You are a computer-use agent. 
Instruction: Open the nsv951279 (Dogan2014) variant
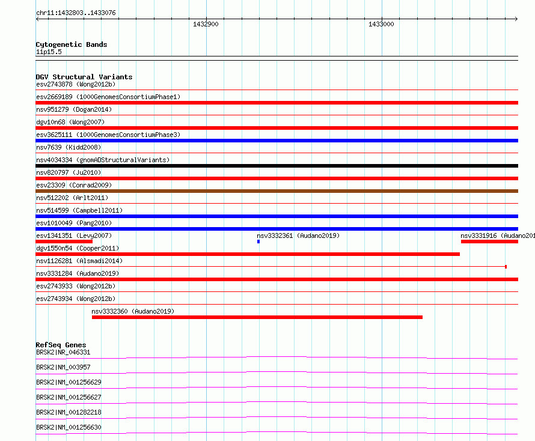click(74, 109)
